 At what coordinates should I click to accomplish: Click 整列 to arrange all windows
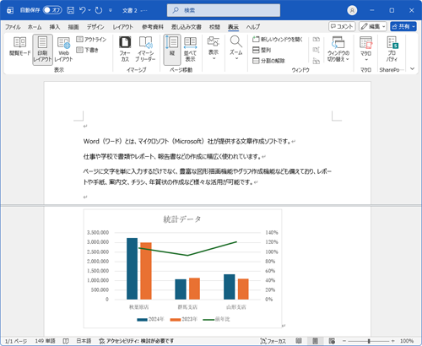[262, 50]
